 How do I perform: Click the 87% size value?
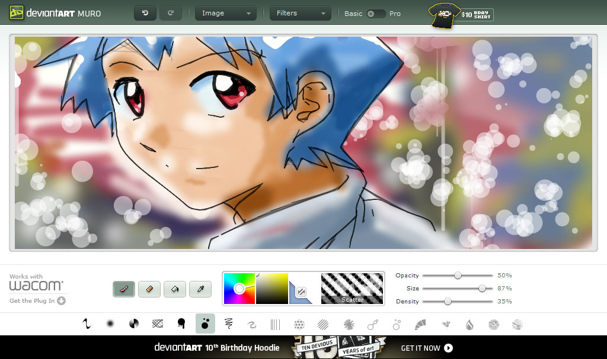click(504, 288)
